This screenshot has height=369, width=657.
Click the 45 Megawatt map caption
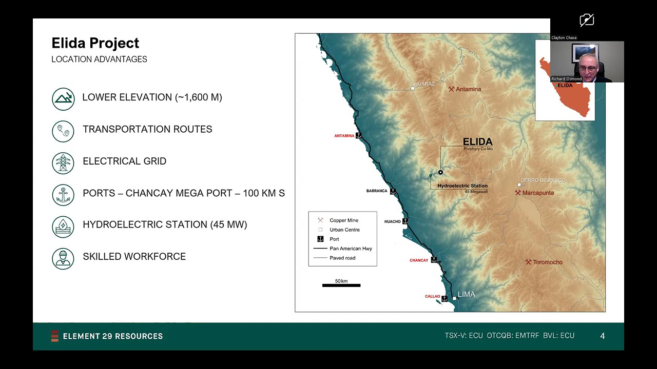pyautogui.click(x=476, y=192)
